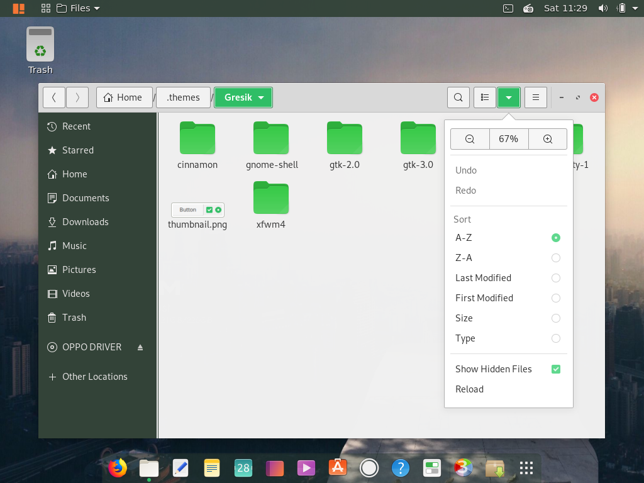Uncheck Show Hidden Files
This screenshot has height=483, width=644.
[x=508, y=369]
